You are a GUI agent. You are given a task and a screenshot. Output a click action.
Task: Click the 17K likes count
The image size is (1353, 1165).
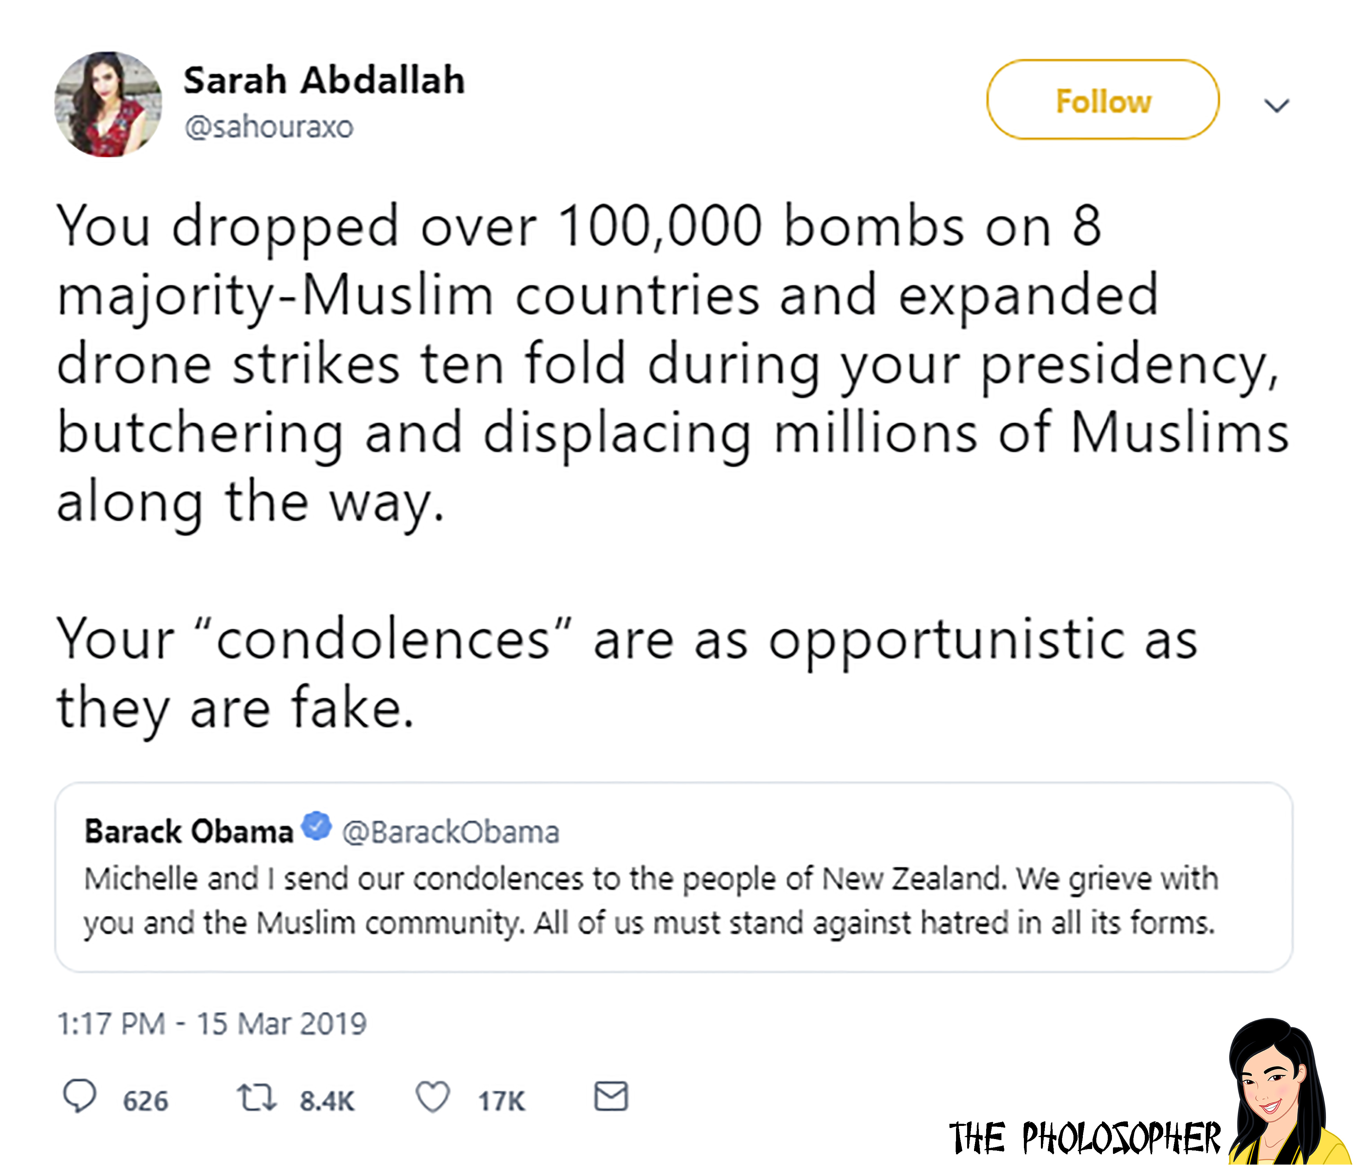point(501,1101)
